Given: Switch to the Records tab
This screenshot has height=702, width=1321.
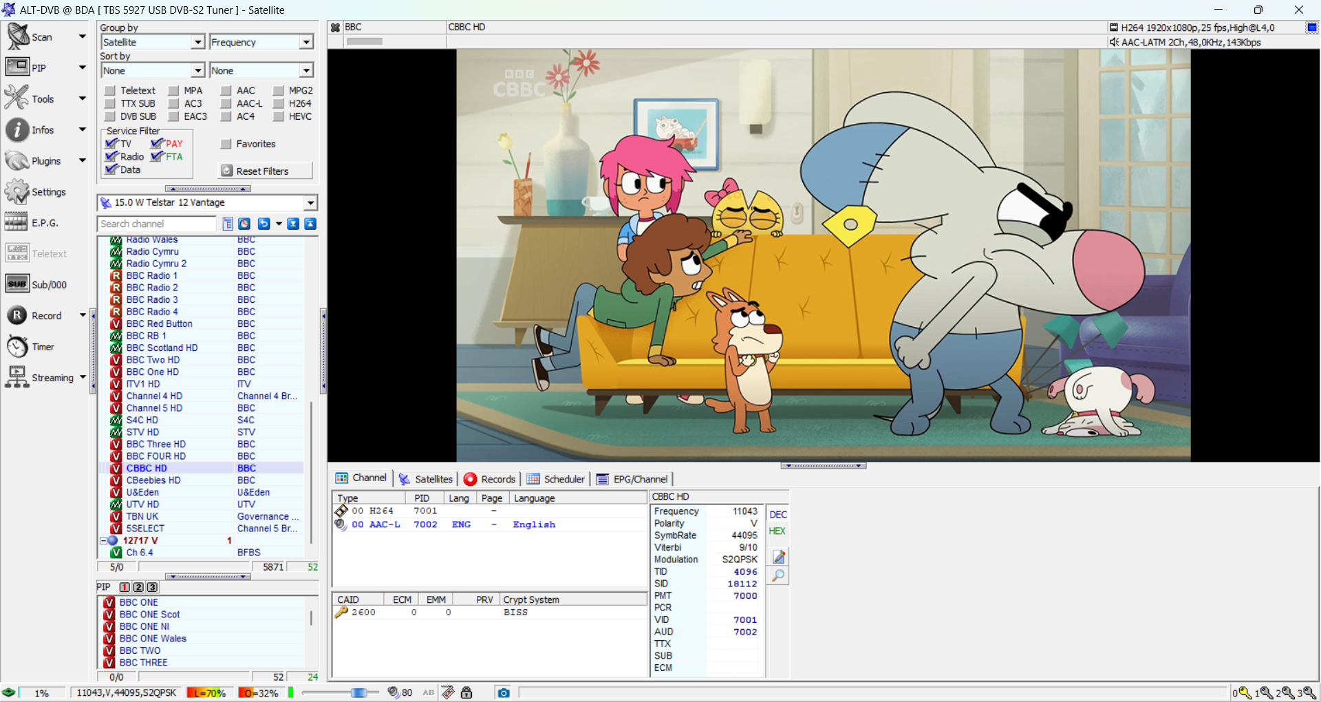Looking at the screenshot, I should tap(490, 479).
